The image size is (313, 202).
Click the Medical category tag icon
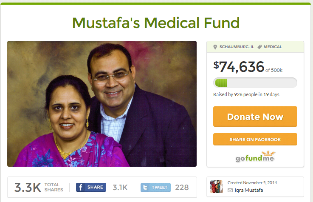[x=259, y=47]
